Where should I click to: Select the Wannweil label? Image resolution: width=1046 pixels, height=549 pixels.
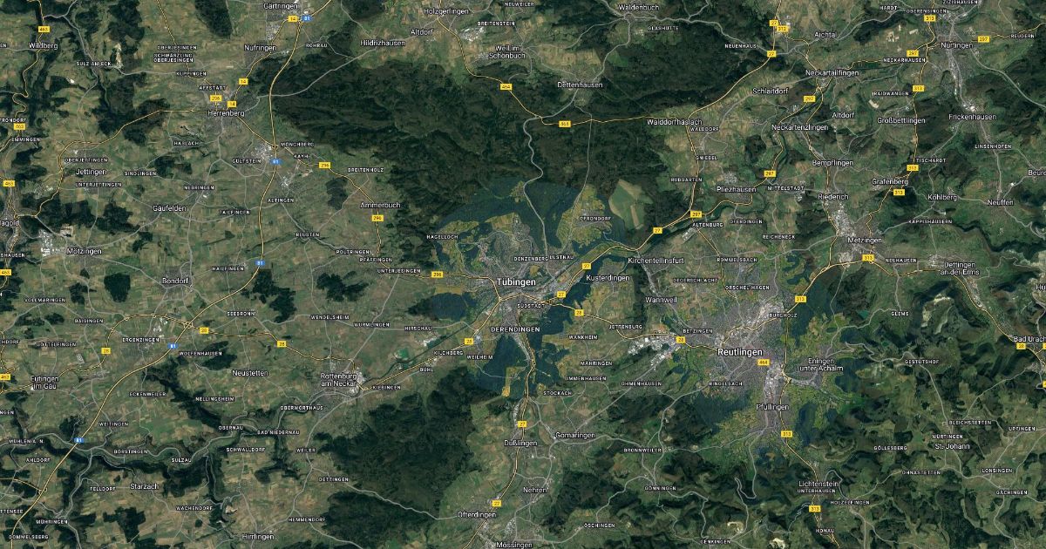pos(660,300)
